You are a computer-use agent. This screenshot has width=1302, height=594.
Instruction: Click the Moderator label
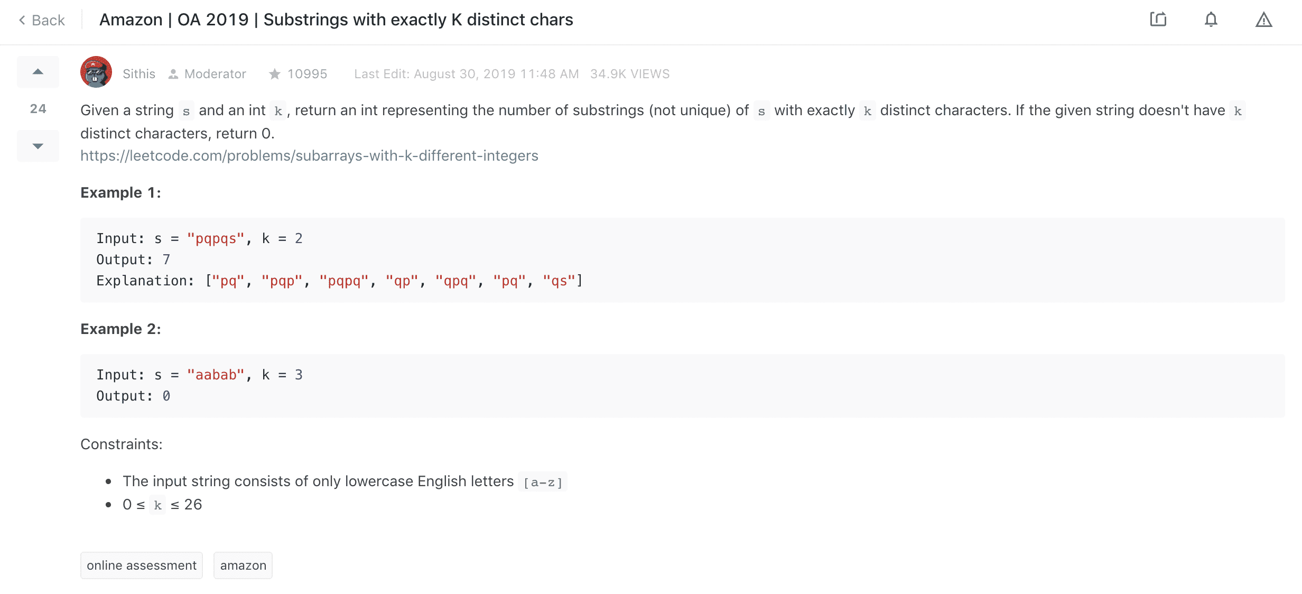click(x=215, y=74)
